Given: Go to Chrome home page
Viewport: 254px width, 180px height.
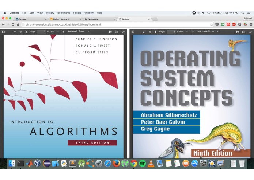Looking at the screenshot, I should coord(18,24).
